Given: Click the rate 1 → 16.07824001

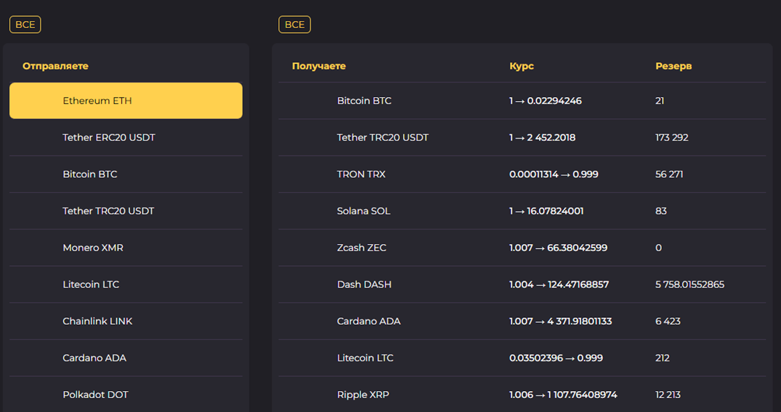Looking at the screenshot, I should click(x=546, y=211).
